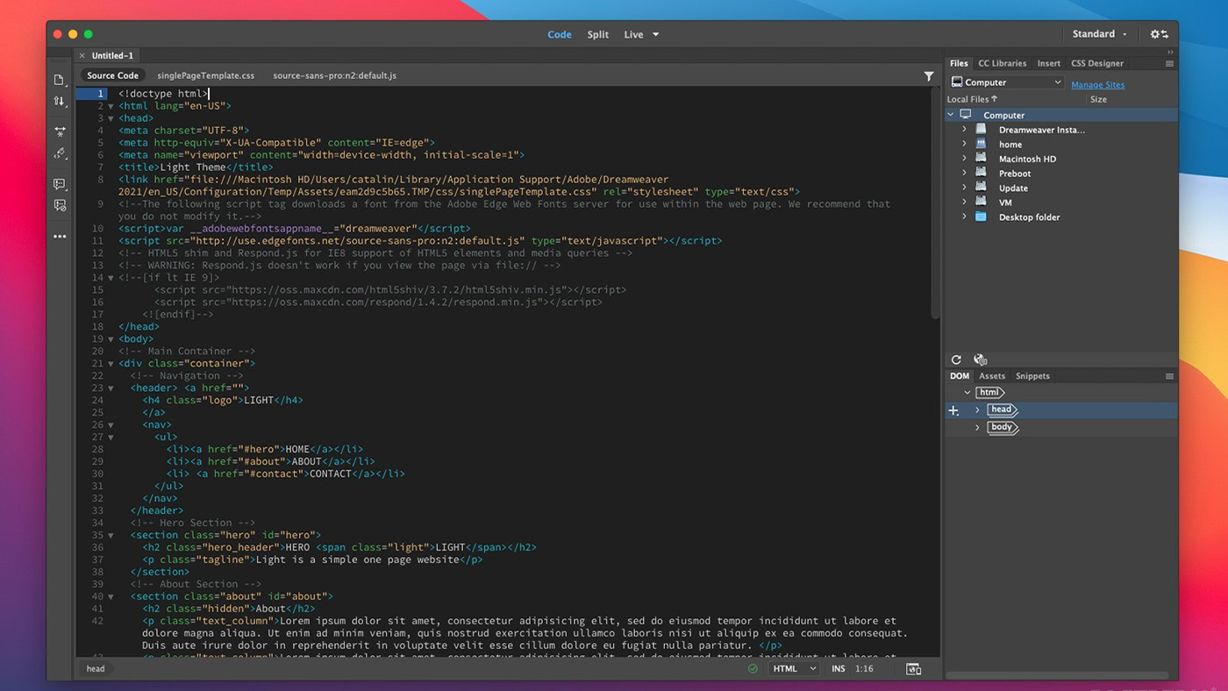Open the singlePageTemplate.css related file tab
Viewport: 1228px width, 691px height.
205,75
